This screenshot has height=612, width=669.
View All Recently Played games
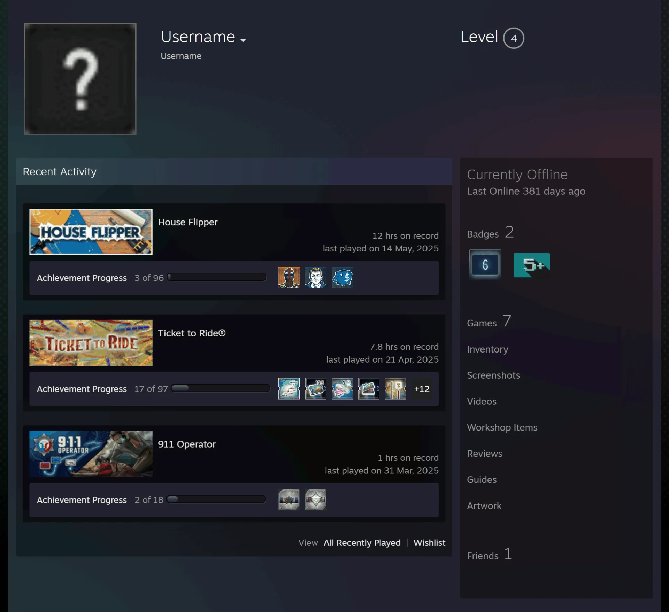click(x=362, y=543)
